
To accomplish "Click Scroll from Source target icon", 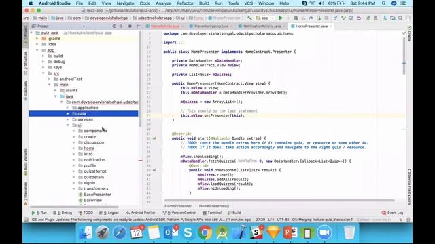I will click(x=114, y=26).
